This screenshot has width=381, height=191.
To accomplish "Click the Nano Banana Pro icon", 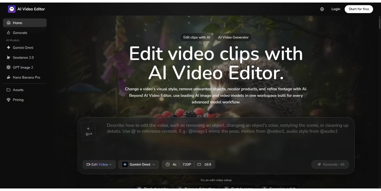I will pyautogui.click(x=9, y=77).
